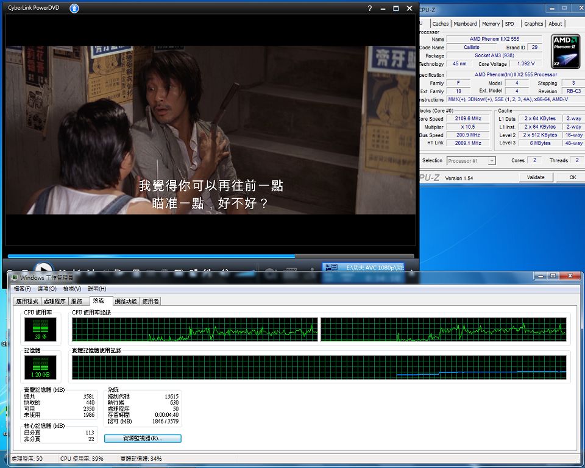Click the status bar text 處理程序: 50
The height and width of the screenshot is (468, 585).
pyautogui.click(x=27, y=459)
